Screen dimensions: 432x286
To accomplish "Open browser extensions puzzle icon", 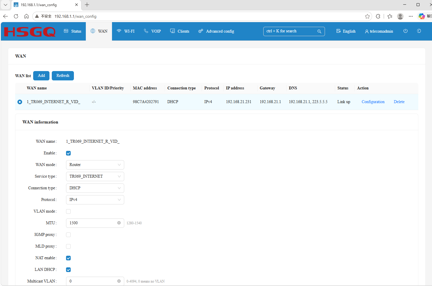I will pyautogui.click(x=378, y=16).
